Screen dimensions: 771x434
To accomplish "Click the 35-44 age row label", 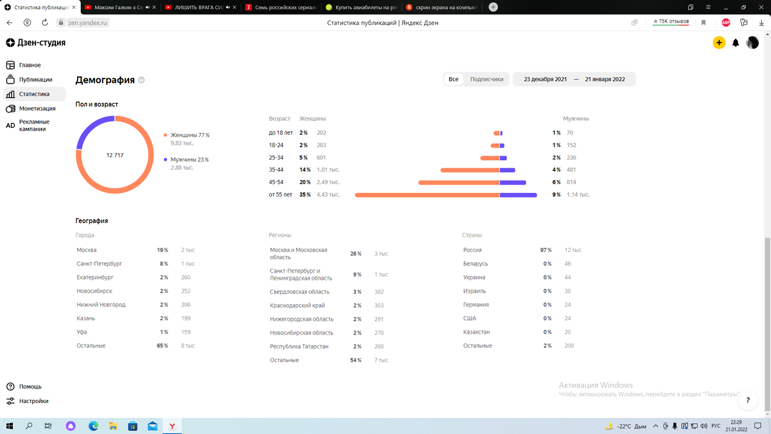I will (276, 170).
